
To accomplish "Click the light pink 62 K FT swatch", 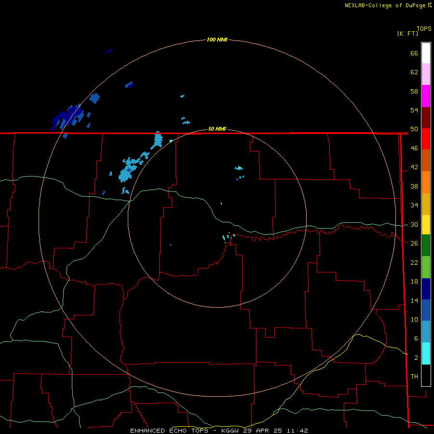I will [426, 74].
